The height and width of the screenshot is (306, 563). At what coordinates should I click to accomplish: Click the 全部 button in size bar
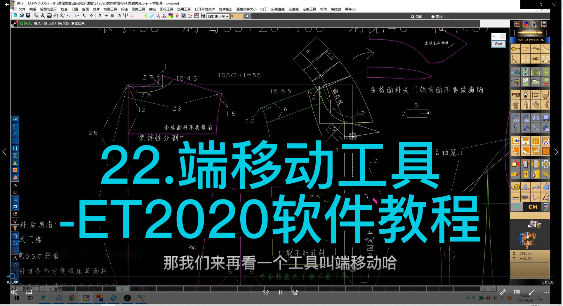tap(58, 289)
